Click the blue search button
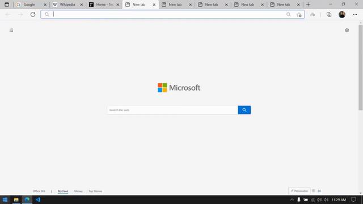Viewport: 363px width, 204px height. click(x=244, y=110)
